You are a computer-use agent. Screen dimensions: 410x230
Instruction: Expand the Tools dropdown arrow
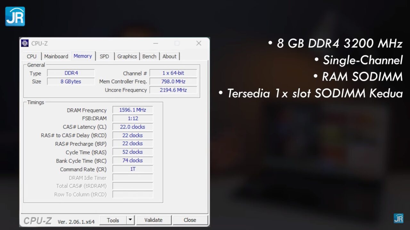(130, 220)
